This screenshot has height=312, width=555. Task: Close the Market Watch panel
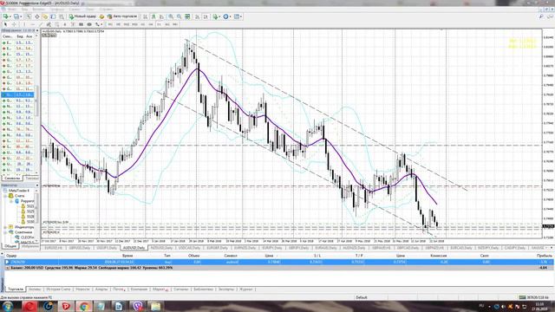37,31
